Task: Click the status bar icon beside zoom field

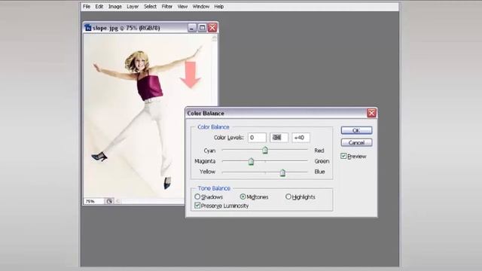Action: tap(109, 201)
